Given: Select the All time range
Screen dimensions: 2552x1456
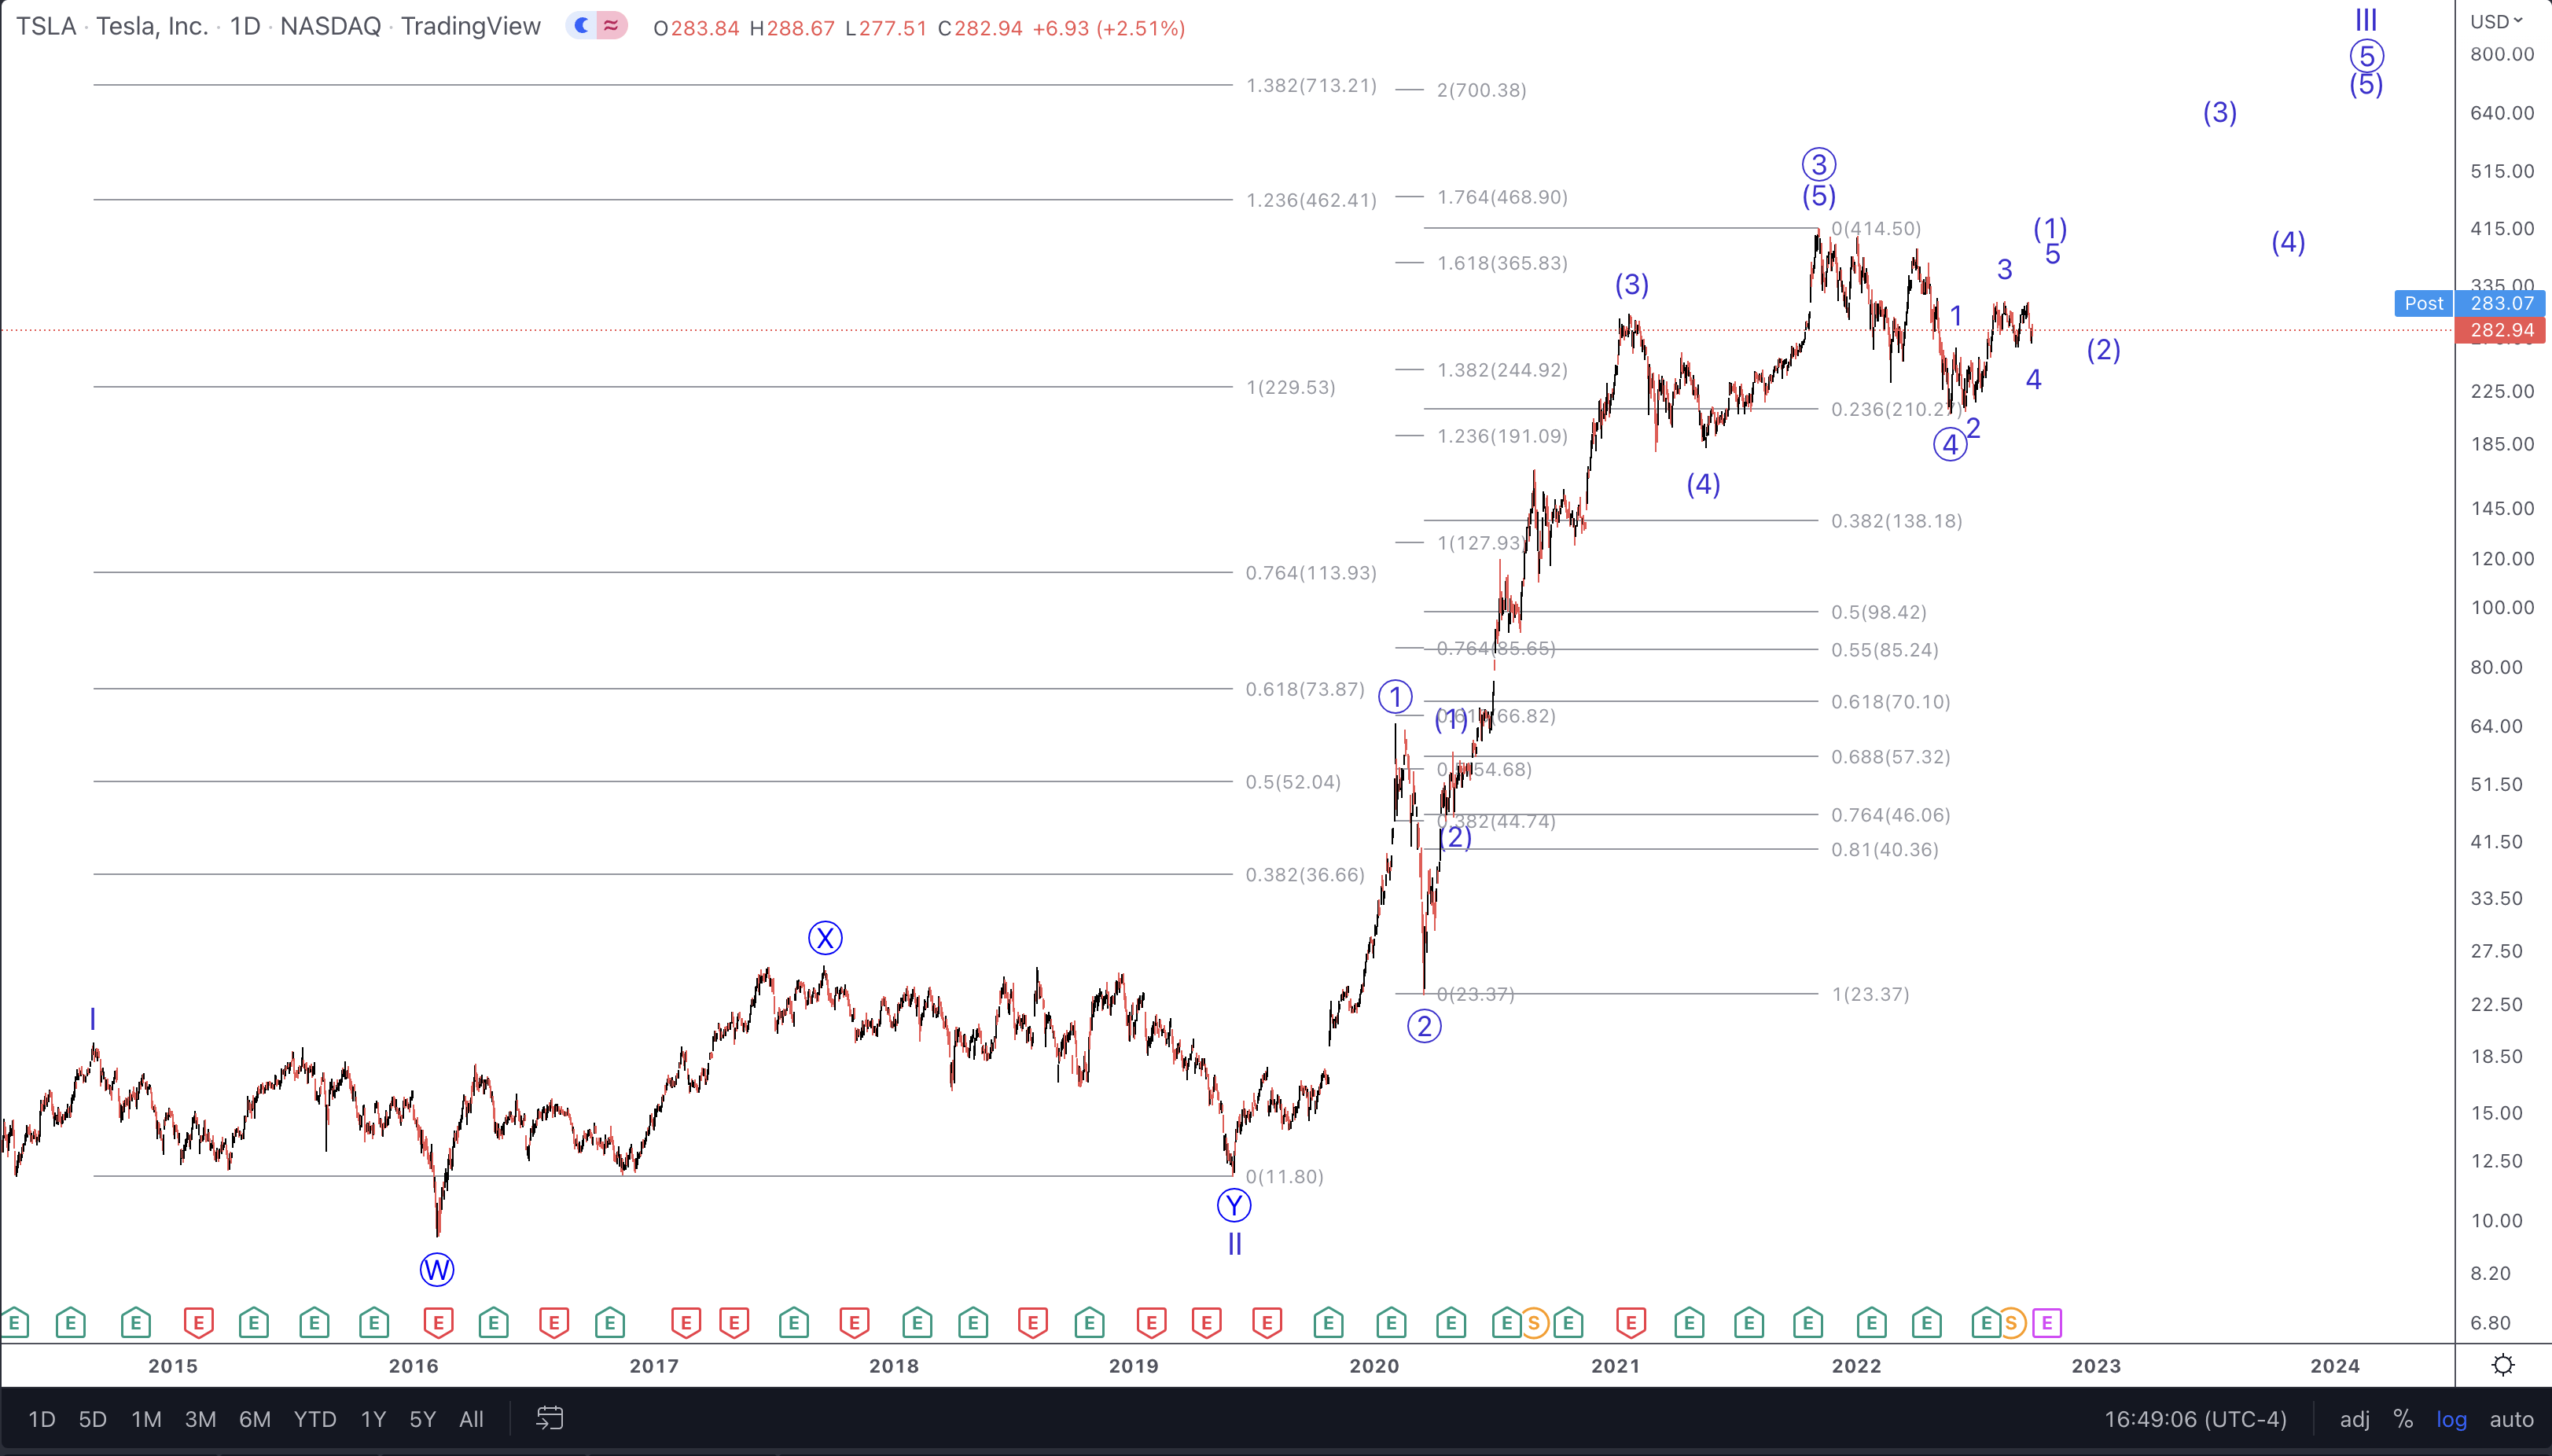Looking at the screenshot, I should coord(471,1418).
